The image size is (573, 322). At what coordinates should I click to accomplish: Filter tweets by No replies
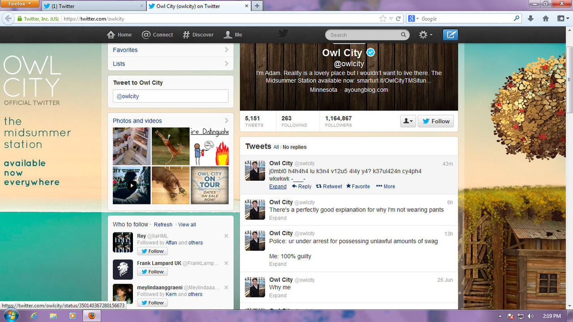coord(295,147)
